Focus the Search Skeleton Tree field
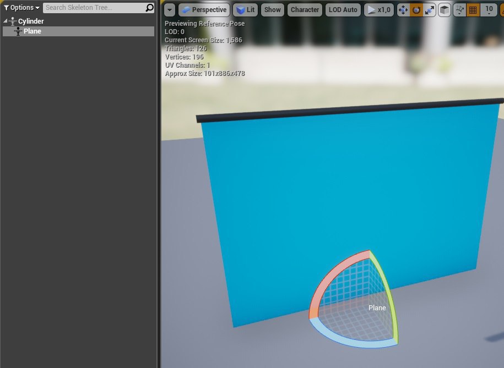 click(x=93, y=8)
